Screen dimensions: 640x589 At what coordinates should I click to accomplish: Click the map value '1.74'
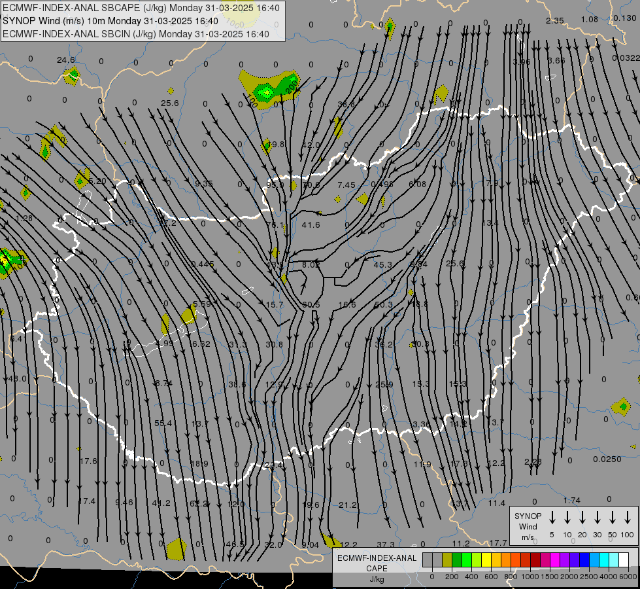pyautogui.click(x=572, y=500)
